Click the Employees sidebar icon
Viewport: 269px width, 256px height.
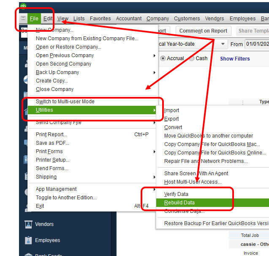[x=28, y=240]
